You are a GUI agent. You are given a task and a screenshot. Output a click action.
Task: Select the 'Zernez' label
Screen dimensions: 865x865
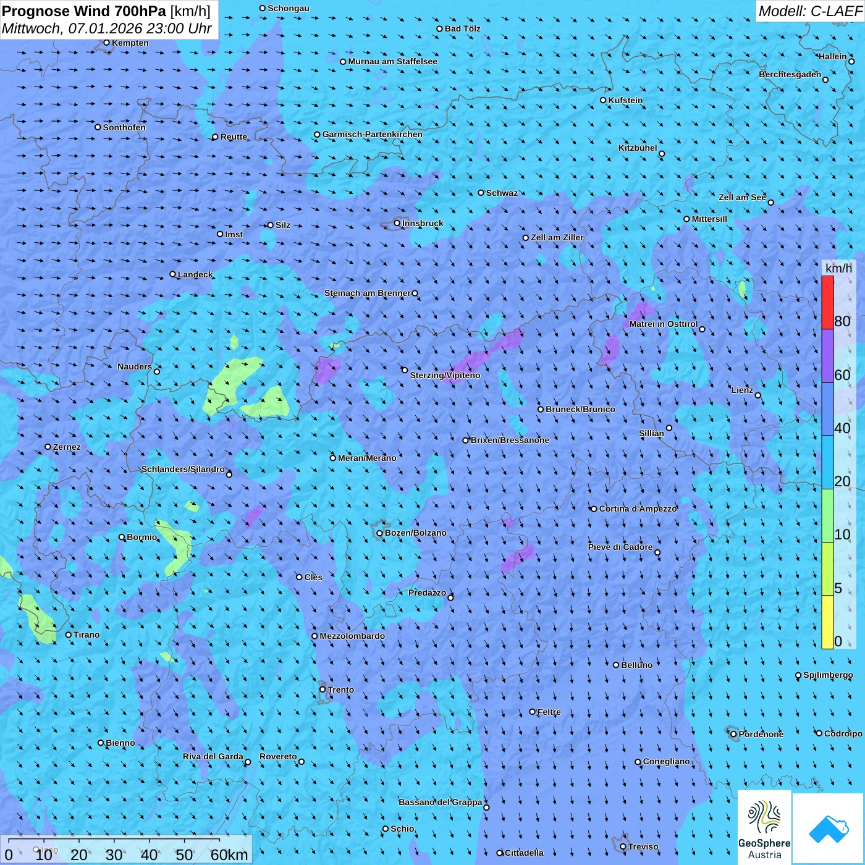tap(67, 447)
